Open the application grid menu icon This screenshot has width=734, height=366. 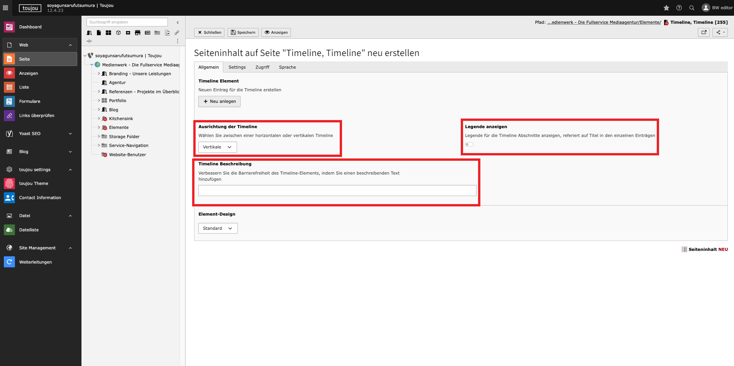pos(5,8)
